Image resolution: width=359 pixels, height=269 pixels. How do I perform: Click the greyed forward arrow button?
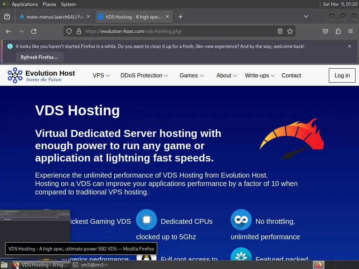(x=21, y=31)
